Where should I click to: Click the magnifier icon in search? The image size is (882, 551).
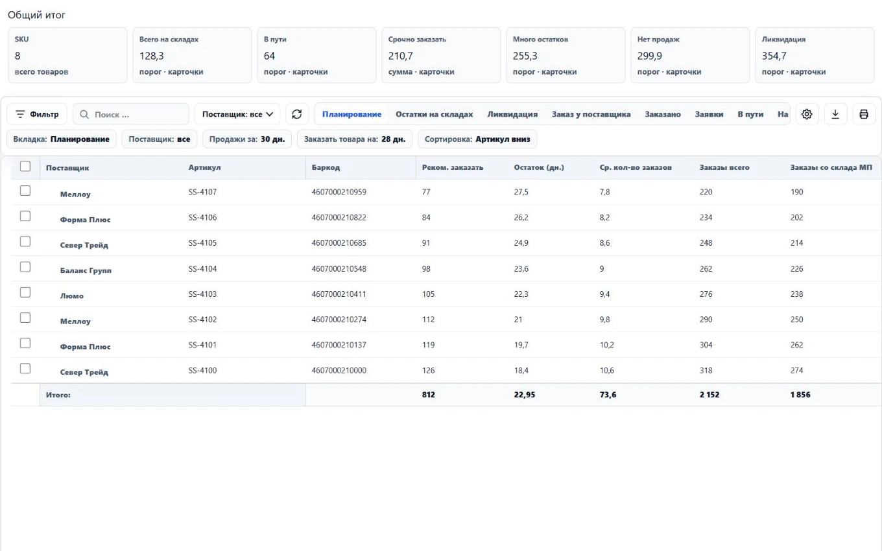(84, 115)
